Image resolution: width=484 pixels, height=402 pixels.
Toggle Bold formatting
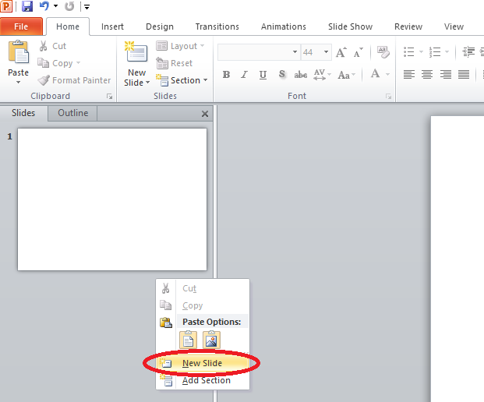click(226, 75)
